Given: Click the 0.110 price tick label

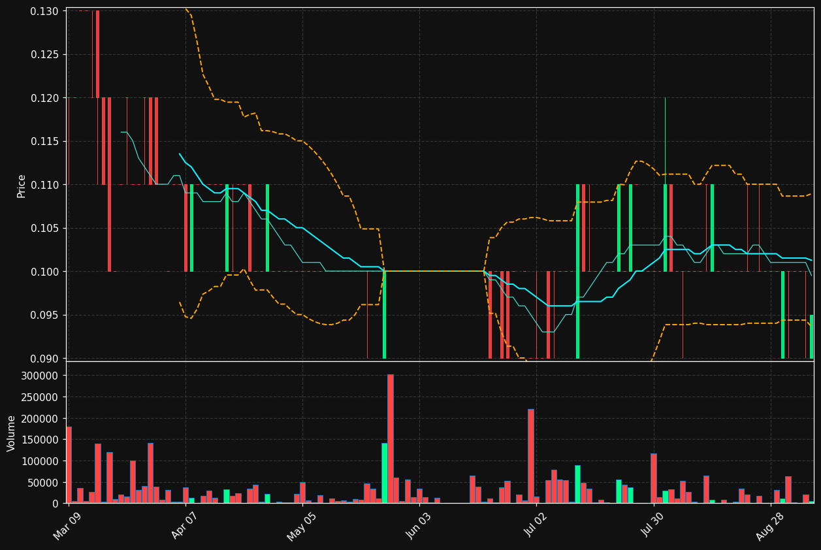Looking at the screenshot, I should [44, 185].
